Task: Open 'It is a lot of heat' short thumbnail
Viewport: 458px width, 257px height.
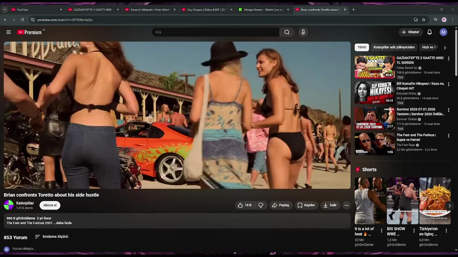Action: click(370, 201)
